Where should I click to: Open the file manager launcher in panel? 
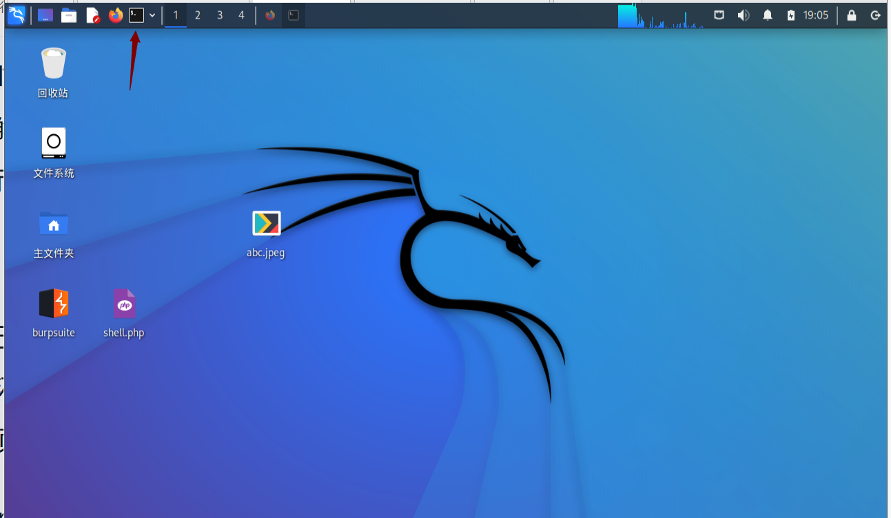[69, 15]
